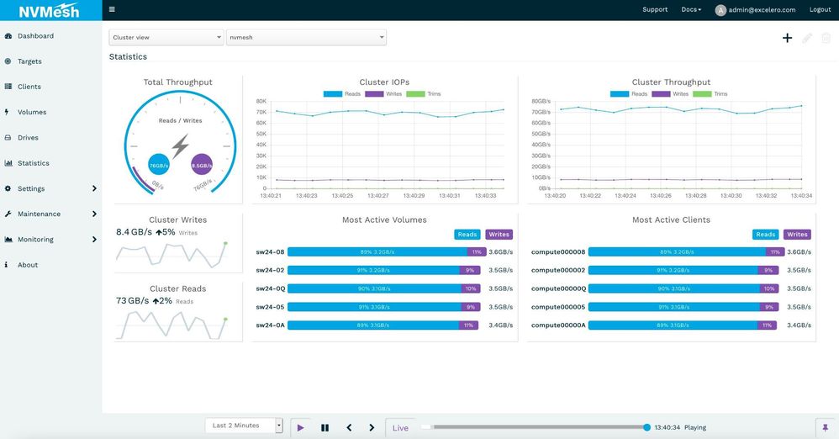Open the Clients sidebar item

pyautogui.click(x=29, y=87)
